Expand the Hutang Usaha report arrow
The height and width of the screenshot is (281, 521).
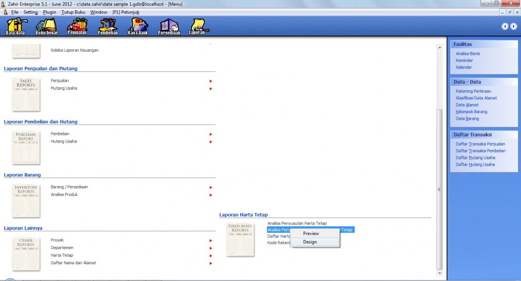211,142
